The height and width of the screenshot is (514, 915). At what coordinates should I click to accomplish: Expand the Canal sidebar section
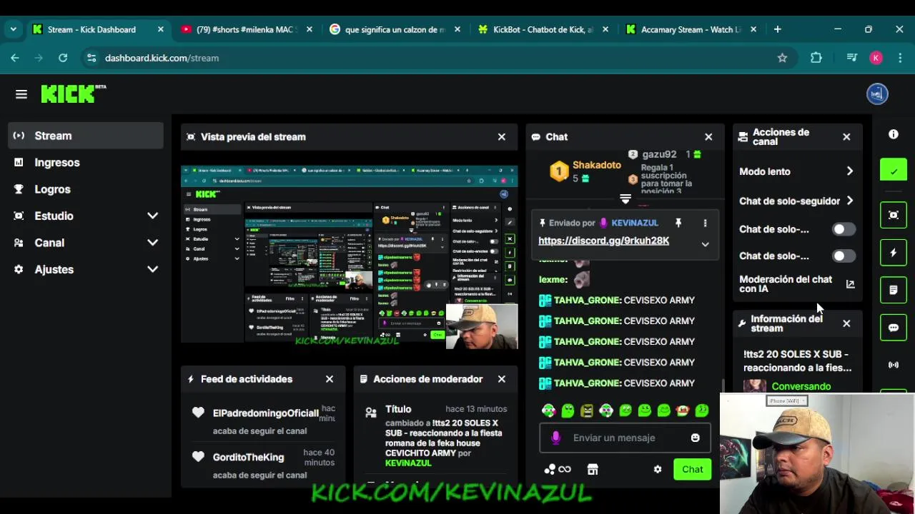[152, 243]
